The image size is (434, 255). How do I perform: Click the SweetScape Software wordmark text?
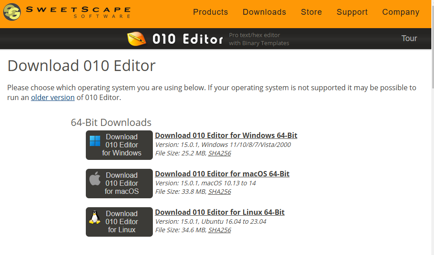[x=78, y=13]
